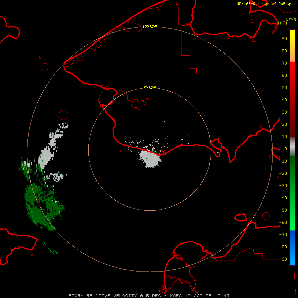
Task: Click the "20" value on the velocity scale
Action: click(x=284, y=124)
